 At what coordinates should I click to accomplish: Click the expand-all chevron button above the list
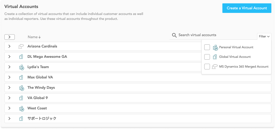click(10, 37)
